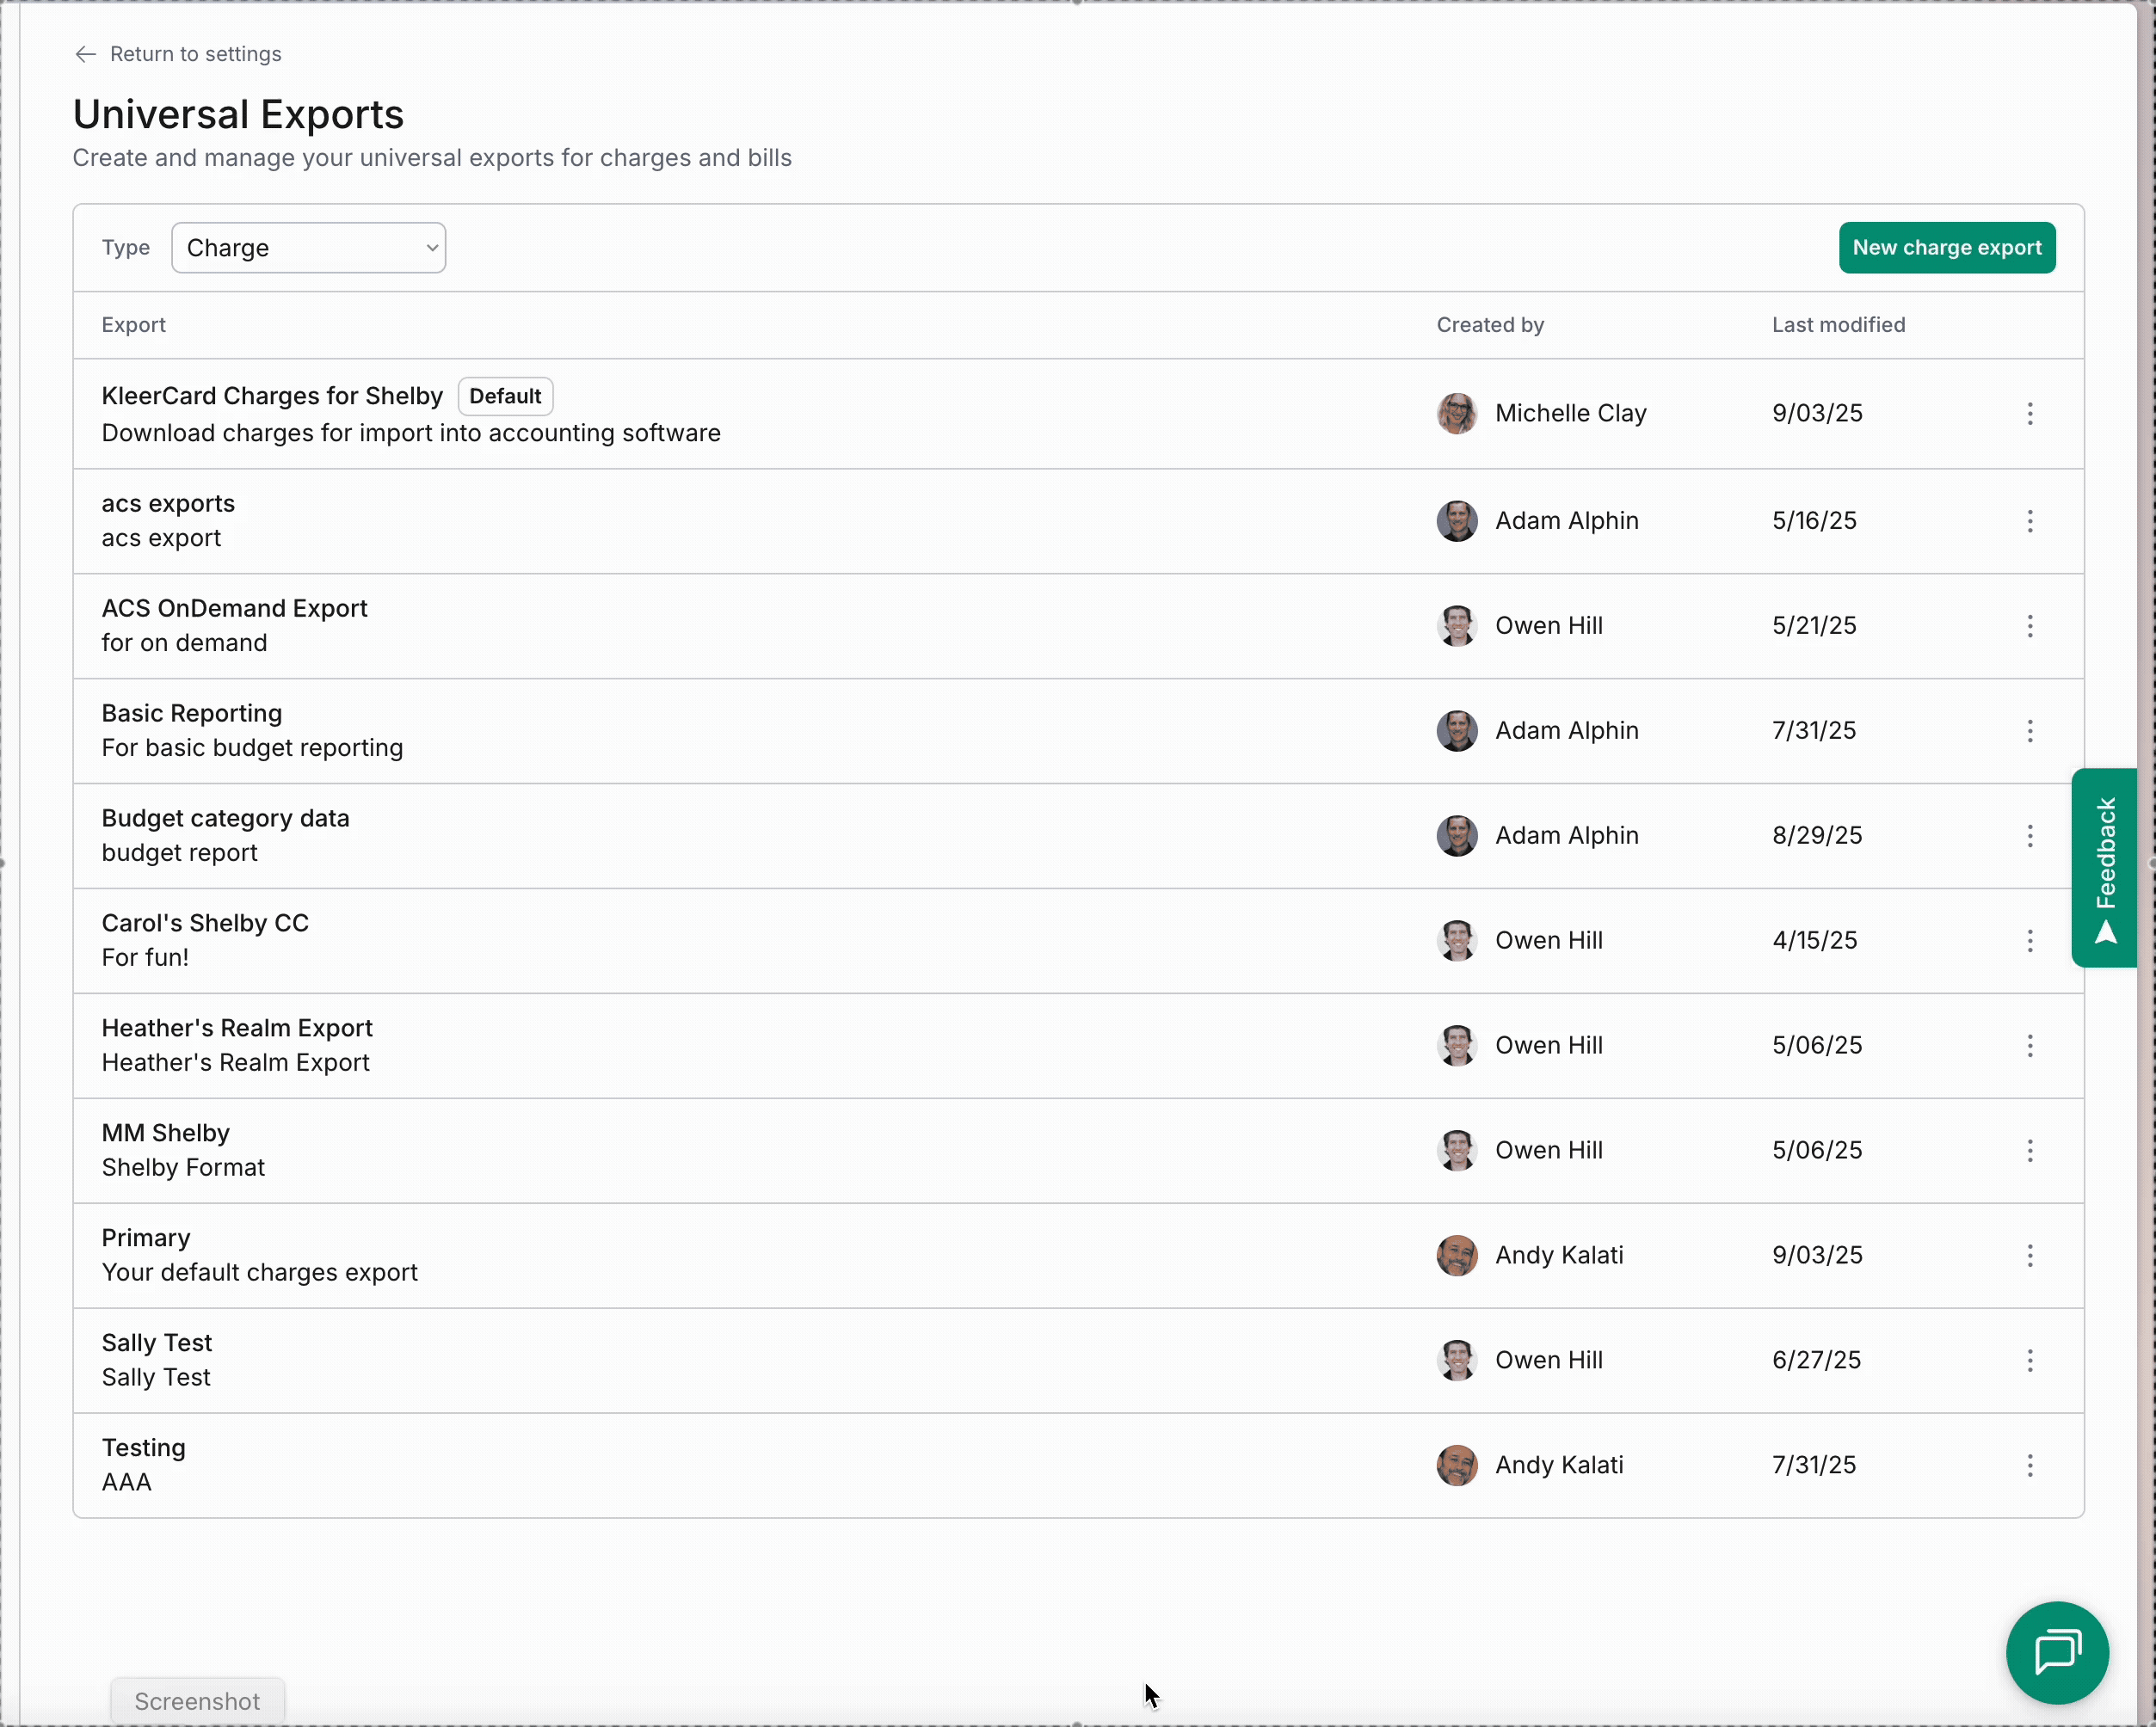Click the New charge export button
The height and width of the screenshot is (1727, 2156).
1946,248
